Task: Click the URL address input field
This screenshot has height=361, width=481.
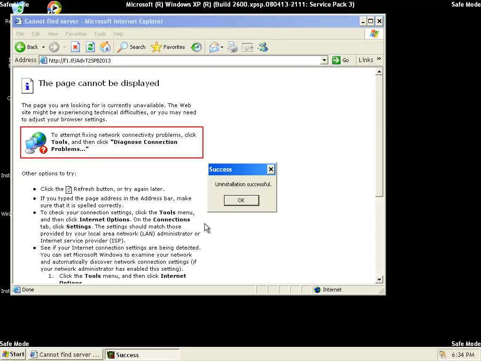Action: (184, 60)
